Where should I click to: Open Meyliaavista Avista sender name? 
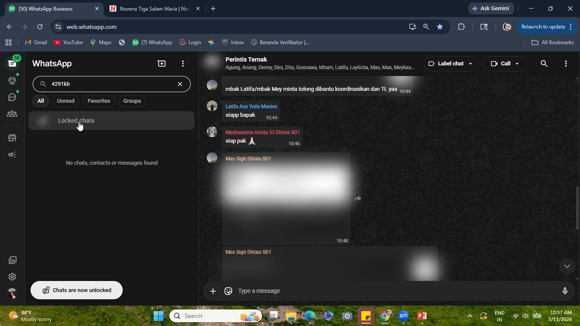pos(262,132)
